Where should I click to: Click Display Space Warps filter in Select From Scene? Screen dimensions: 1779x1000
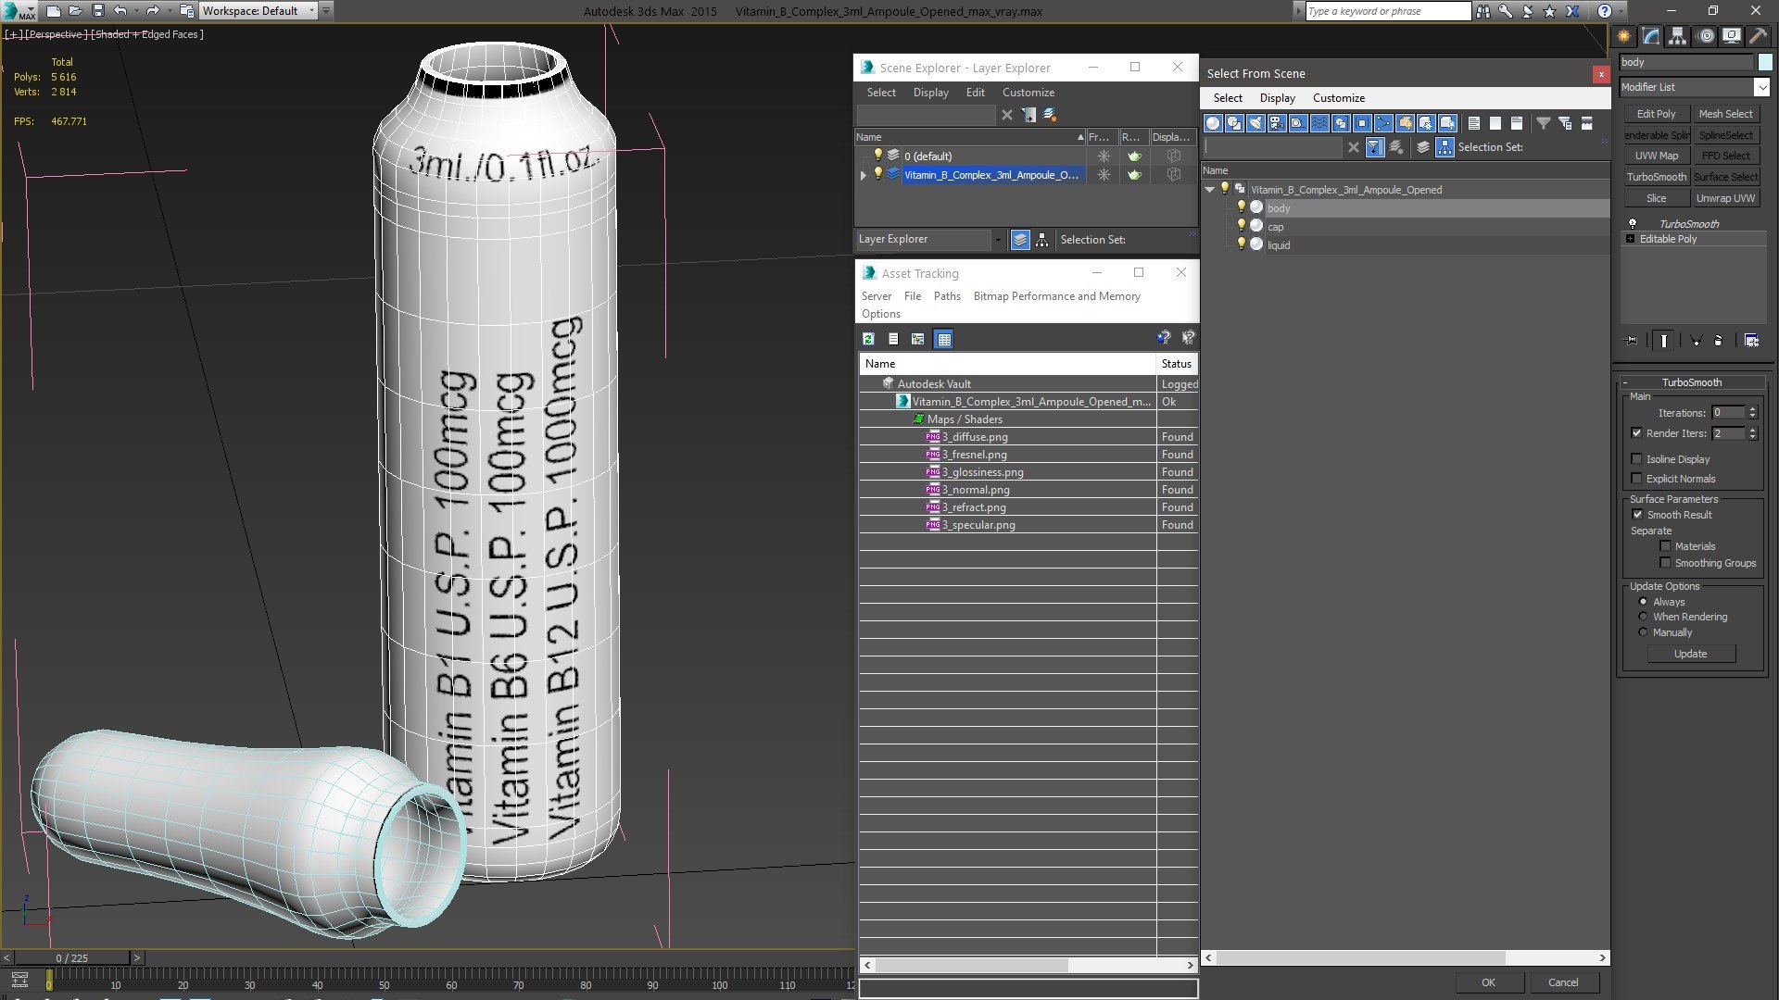point(1319,123)
